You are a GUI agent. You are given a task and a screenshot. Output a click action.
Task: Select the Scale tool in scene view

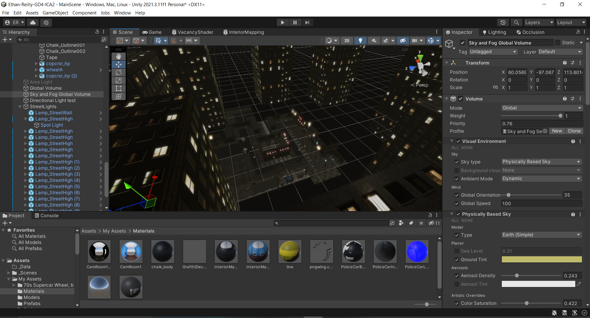pyautogui.click(x=119, y=80)
